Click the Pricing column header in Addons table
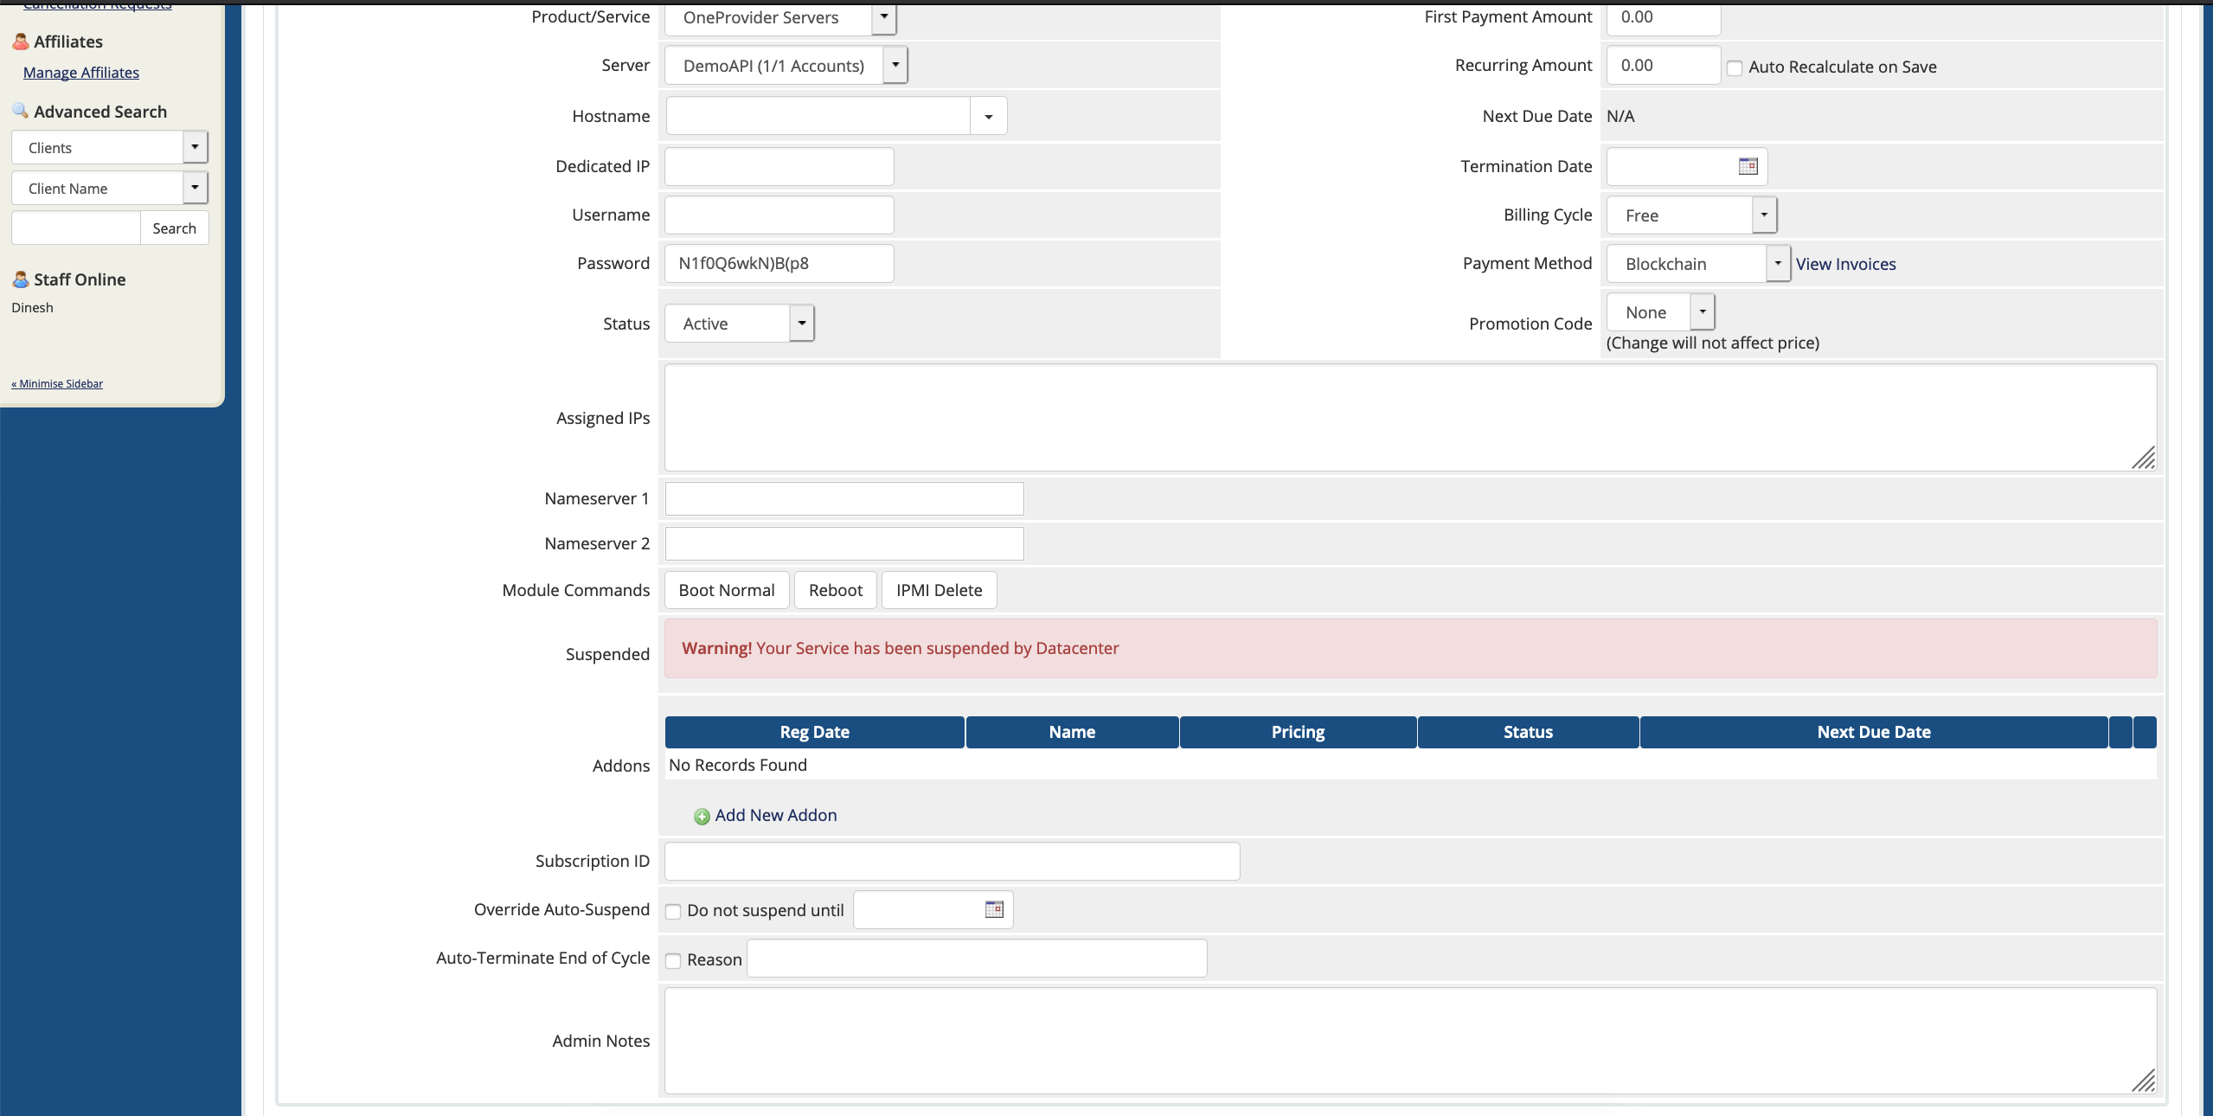 coord(1298,732)
